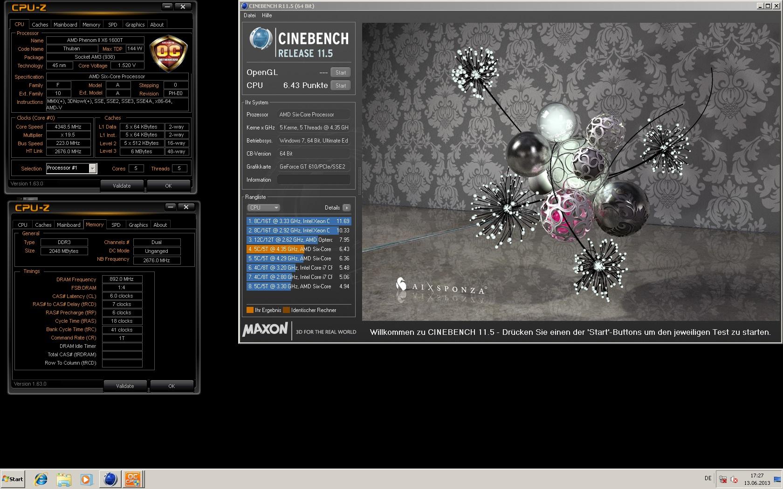Switch to Caches tab in upper CPU-Z
783x489 pixels.
[40, 25]
